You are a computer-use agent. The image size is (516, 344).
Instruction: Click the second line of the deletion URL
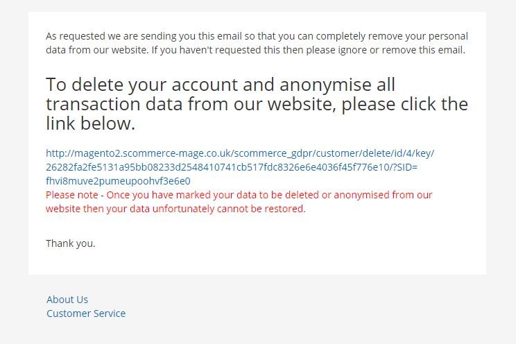[232, 167]
